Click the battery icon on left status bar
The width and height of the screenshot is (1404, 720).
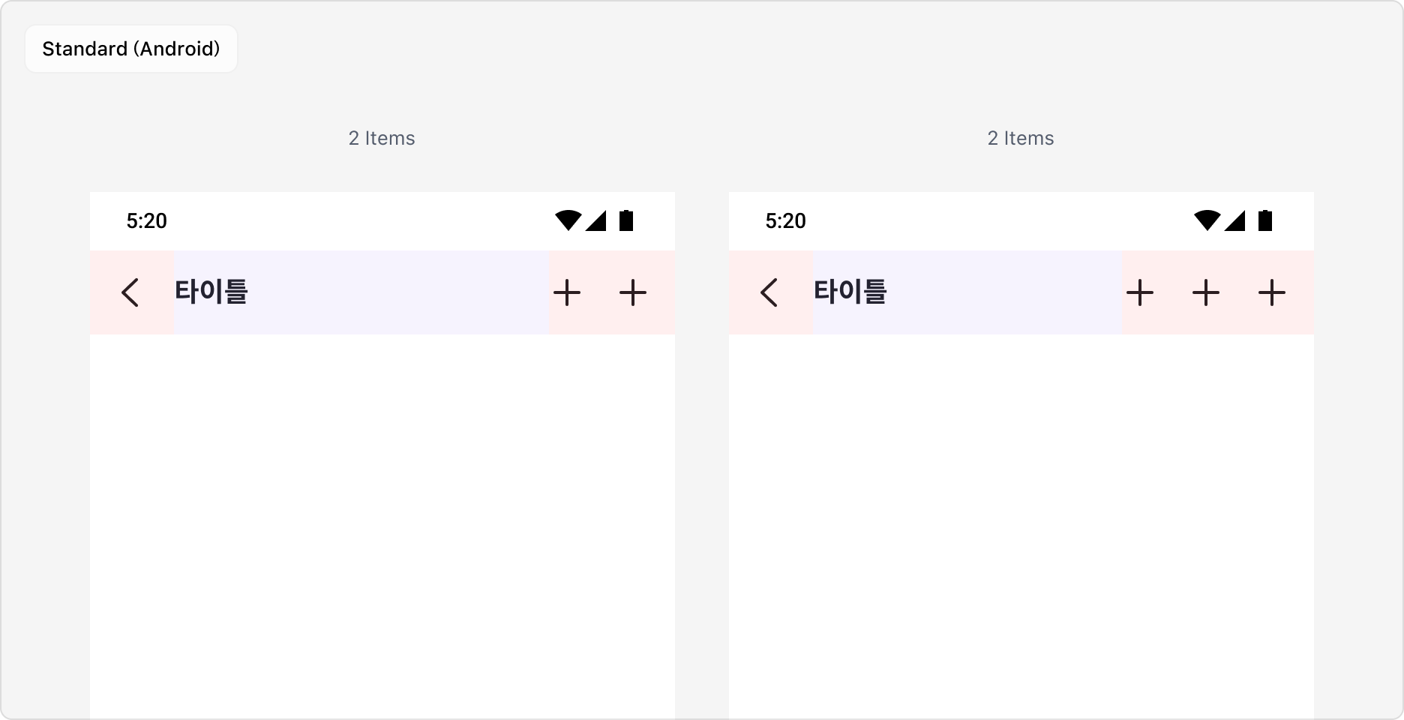coord(627,220)
